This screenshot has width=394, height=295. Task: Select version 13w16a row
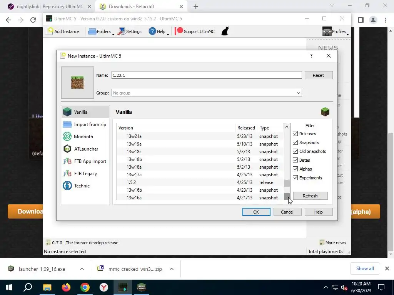pos(200,197)
